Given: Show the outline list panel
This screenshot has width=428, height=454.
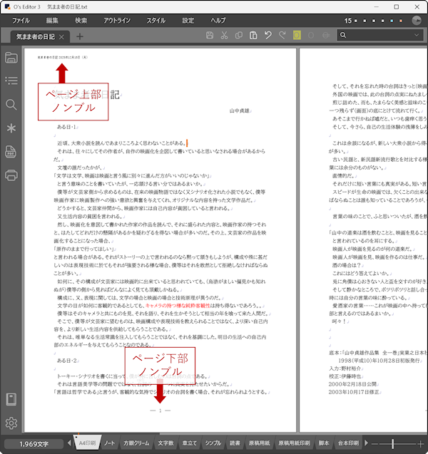Looking at the screenshot, I should [11, 81].
